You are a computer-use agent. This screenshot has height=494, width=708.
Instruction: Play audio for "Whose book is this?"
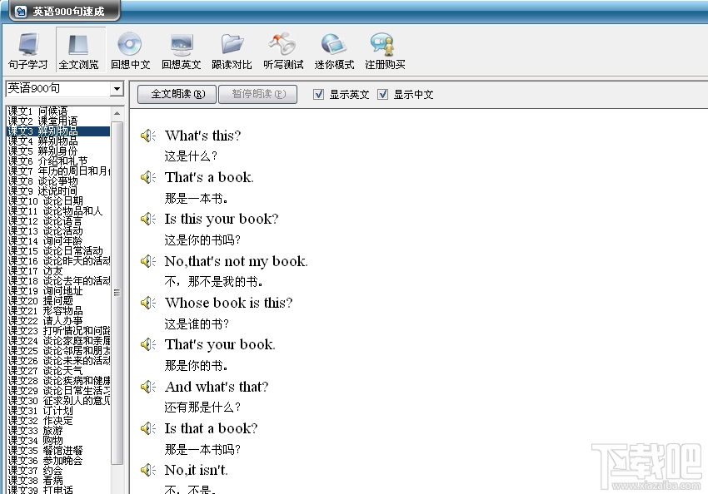tap(147, 303)
